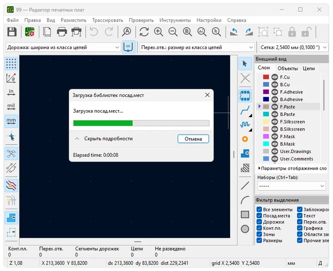Select the Draw rectangle tool

coord(245,214)
